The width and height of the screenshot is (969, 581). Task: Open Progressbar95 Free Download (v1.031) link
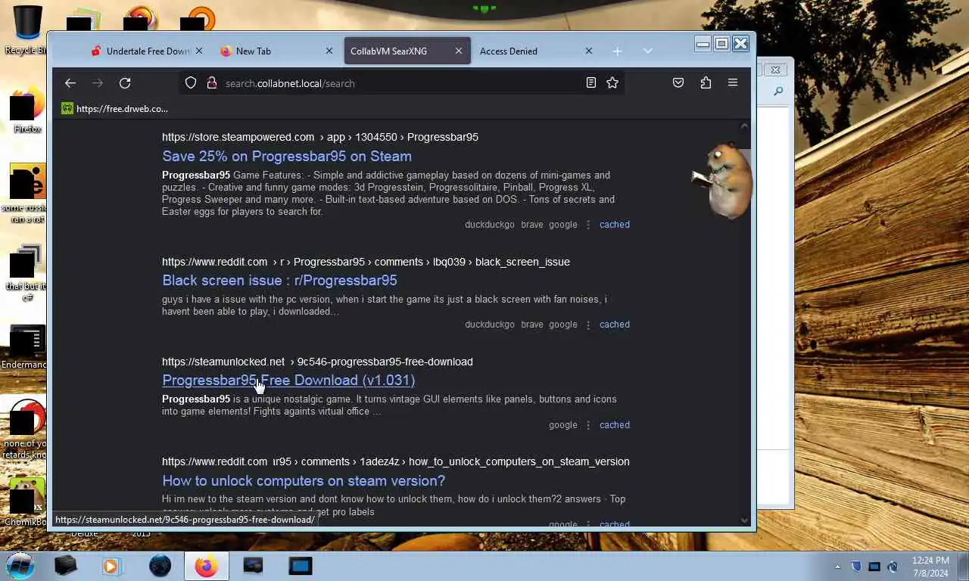288,381
